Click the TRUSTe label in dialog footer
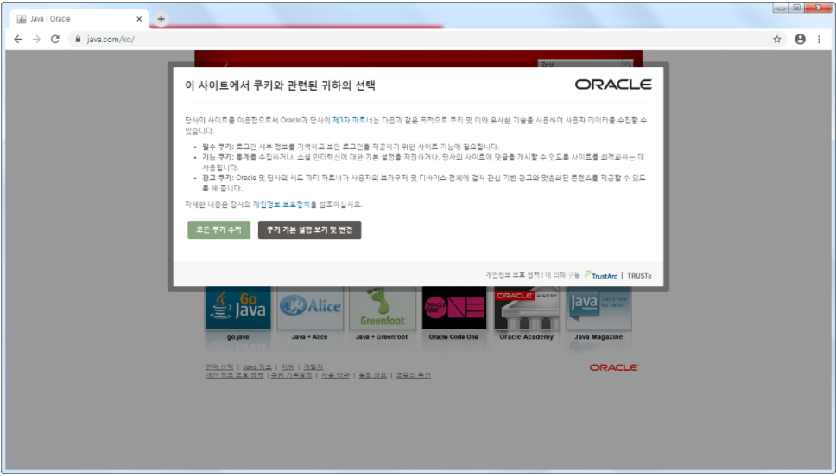Viewport: 836px width, 476px height. pos(639,276)
